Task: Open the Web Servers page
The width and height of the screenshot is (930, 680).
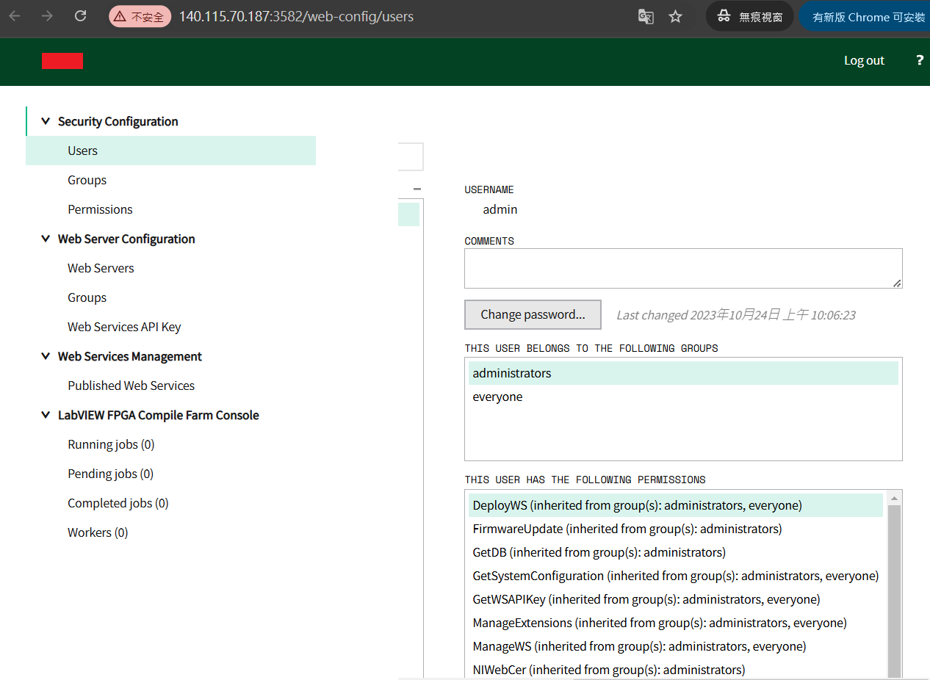Action: coord(101,268)
